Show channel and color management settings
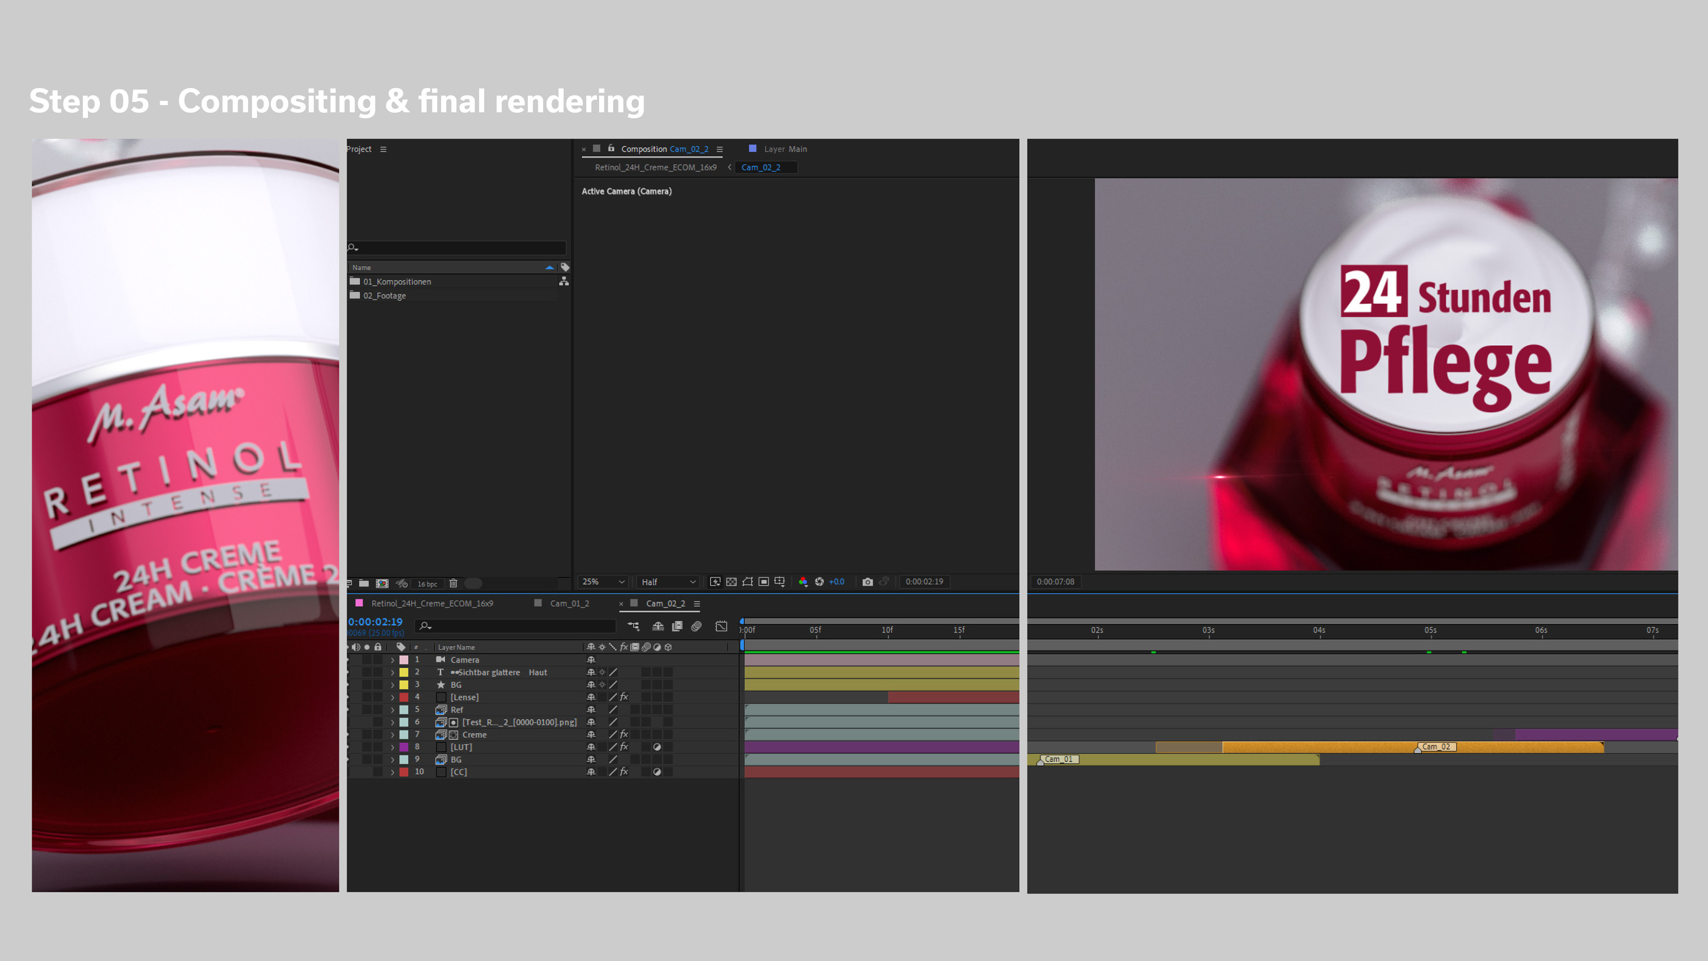 (803, 581)
